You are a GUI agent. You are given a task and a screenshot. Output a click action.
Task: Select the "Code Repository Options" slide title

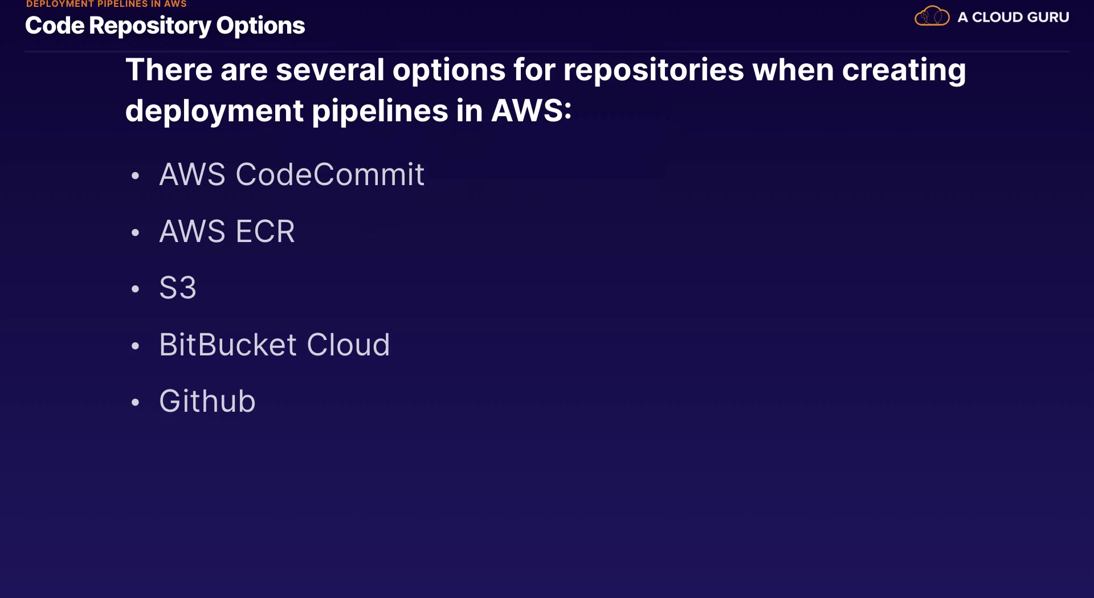[x=165, y=26]
